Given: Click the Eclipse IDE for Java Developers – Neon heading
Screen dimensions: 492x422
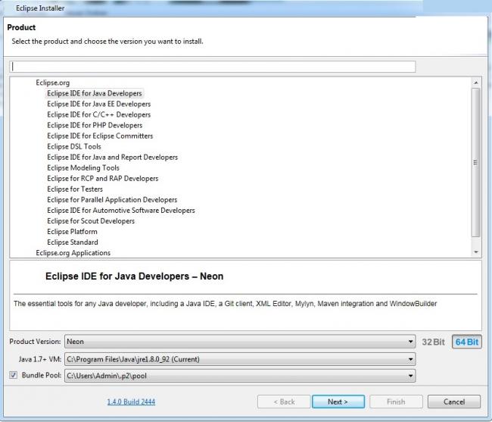Looking at the screenshot, I should [134, 277].
